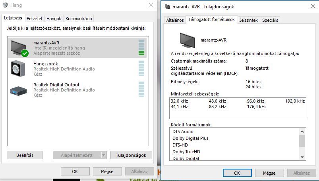The height and width of the screenshot is (181, 319).
Task: Confirm the Hang dialog with OK
Action: tap(75, 171)
